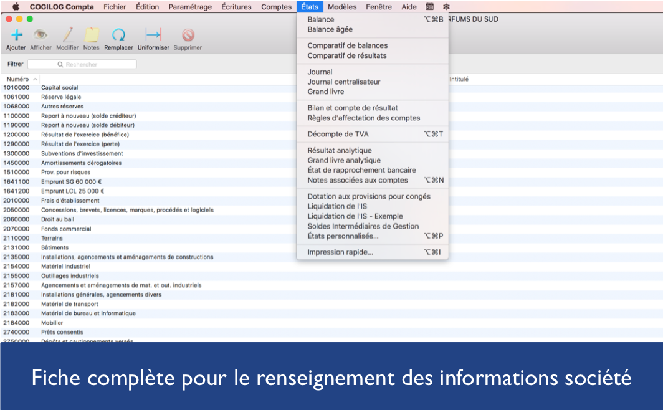Click the Afficher eye icon
663x410 pixels.
click(41, 34)
